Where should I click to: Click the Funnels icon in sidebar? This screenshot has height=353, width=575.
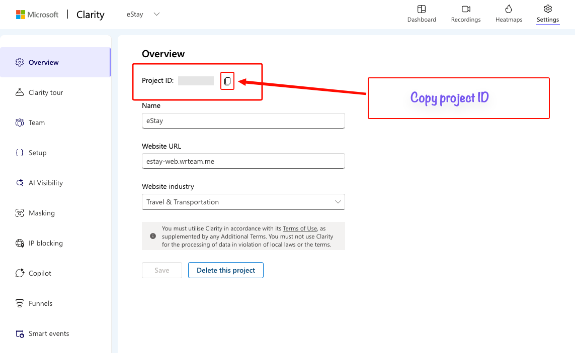(x=20, y=303)
